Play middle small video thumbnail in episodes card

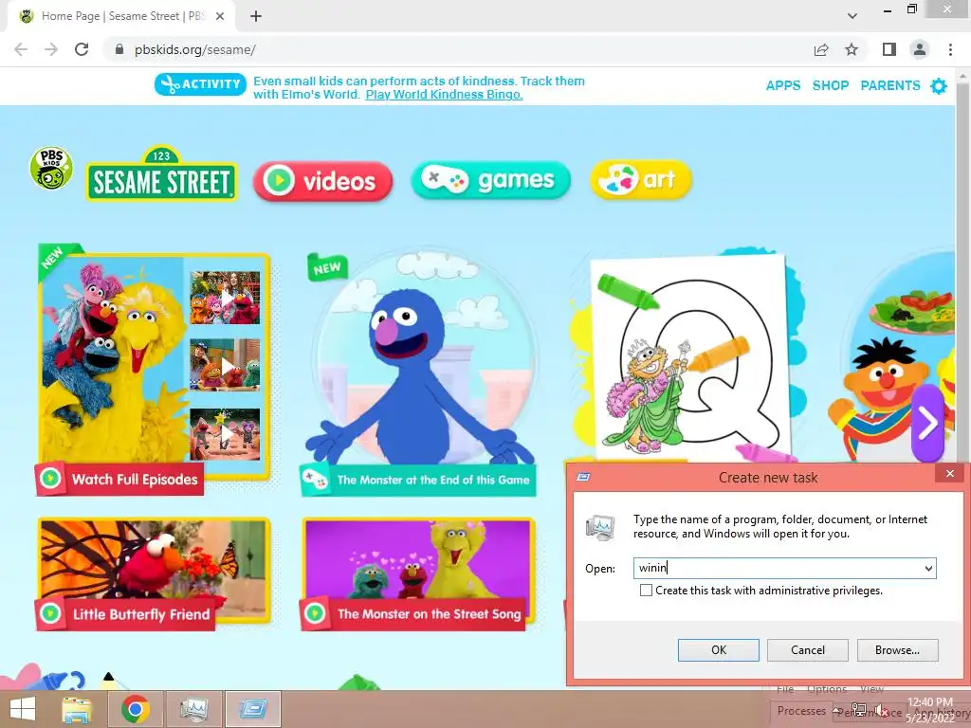(225, 365)
